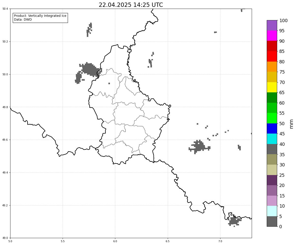Click the dark plum 20–25 colorbar segment
Viewport: 296px width, 245px height.
[272, 180]
